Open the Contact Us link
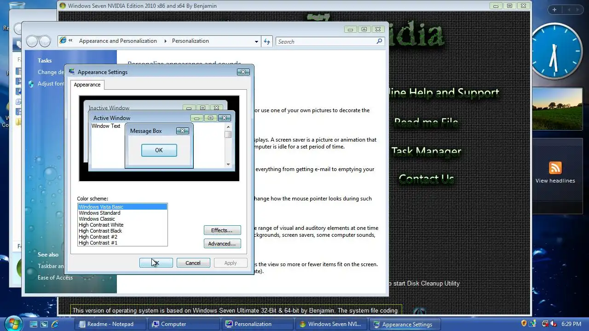 [x=426, y=179]
